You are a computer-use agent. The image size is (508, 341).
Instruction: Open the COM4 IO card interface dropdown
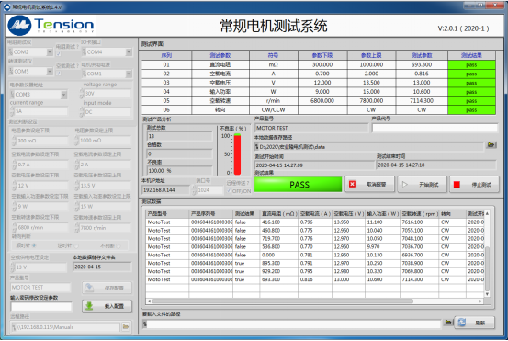pos(129,51)
